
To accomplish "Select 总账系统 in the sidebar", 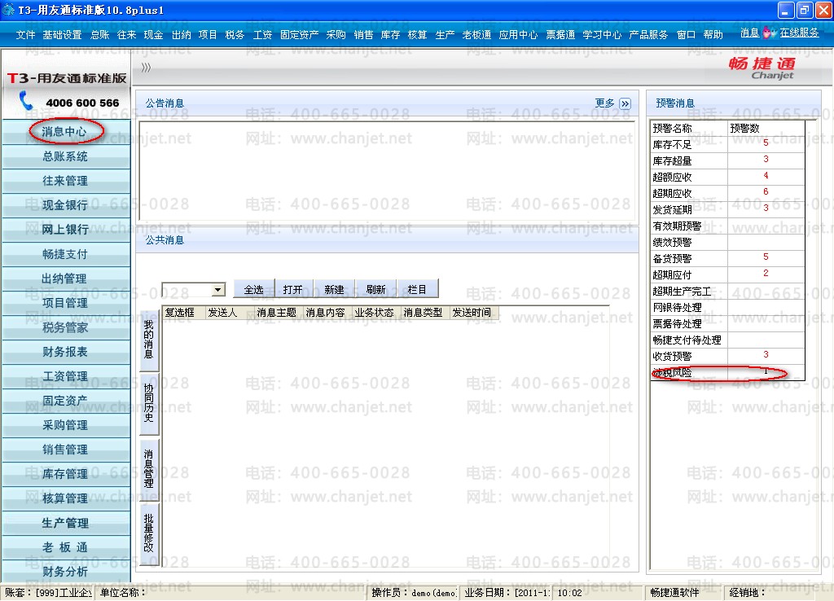I will coord(66,156).
